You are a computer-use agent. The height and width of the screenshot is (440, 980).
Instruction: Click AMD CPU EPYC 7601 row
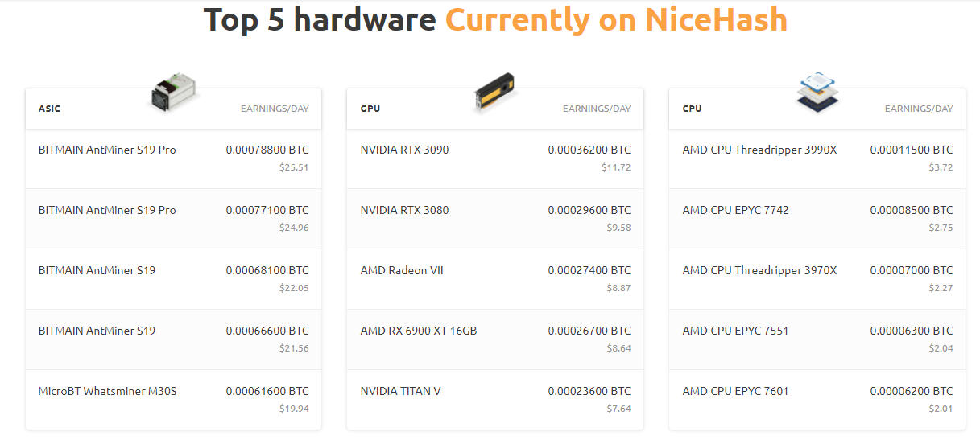click(735, 391)
